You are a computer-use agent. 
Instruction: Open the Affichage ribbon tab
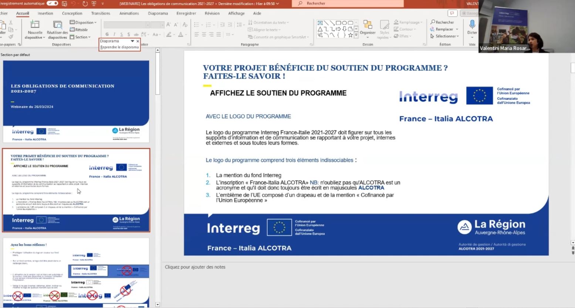coord(236,13)
